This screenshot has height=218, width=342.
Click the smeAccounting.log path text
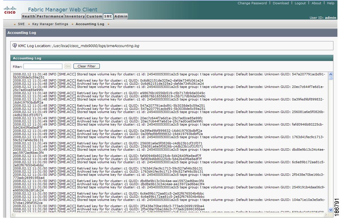[96, 46]
